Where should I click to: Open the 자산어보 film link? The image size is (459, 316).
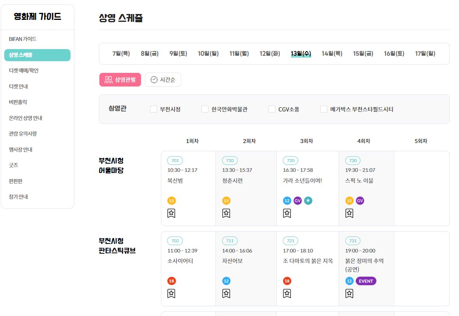click(x=233, y=261)
